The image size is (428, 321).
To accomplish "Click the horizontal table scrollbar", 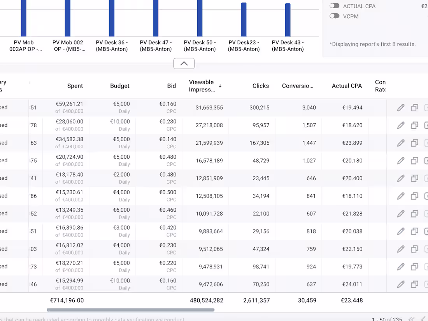I will (x=130, y=310).
